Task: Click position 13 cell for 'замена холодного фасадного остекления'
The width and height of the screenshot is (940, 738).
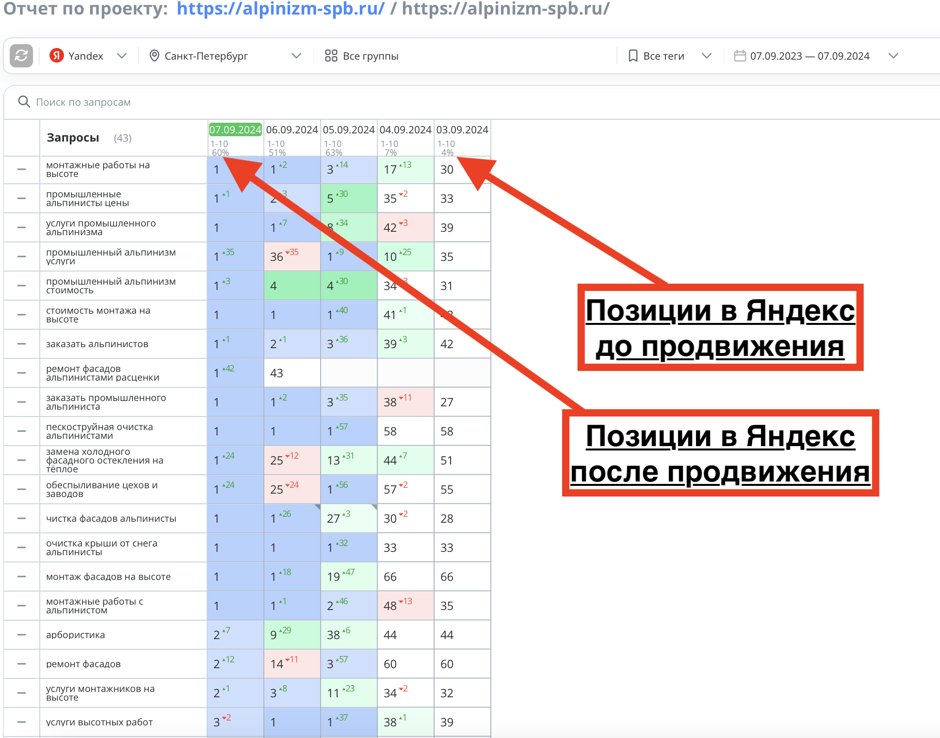Action: 349,460
